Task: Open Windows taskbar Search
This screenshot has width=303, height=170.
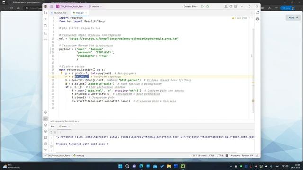Action: [x=127, y=166]
